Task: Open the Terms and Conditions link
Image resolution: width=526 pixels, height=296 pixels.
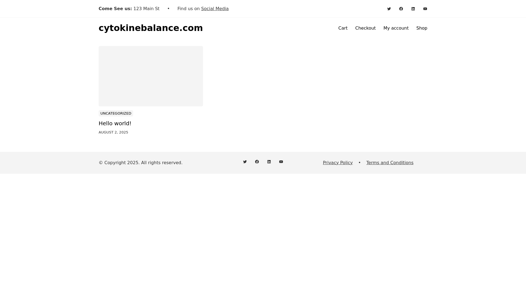Action: (390, 163)
